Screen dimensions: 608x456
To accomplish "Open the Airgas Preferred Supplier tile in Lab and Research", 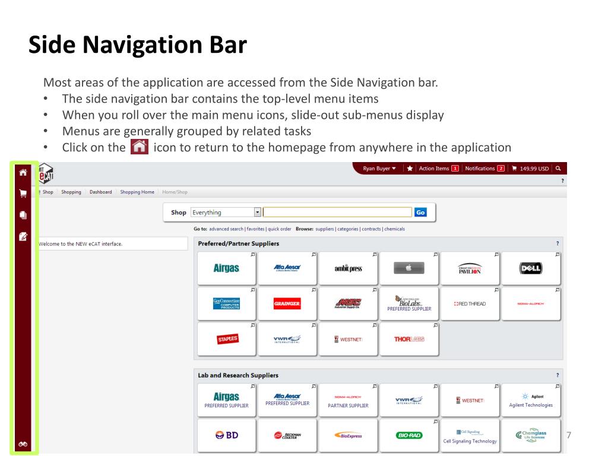I will click(x=226, y=400).
